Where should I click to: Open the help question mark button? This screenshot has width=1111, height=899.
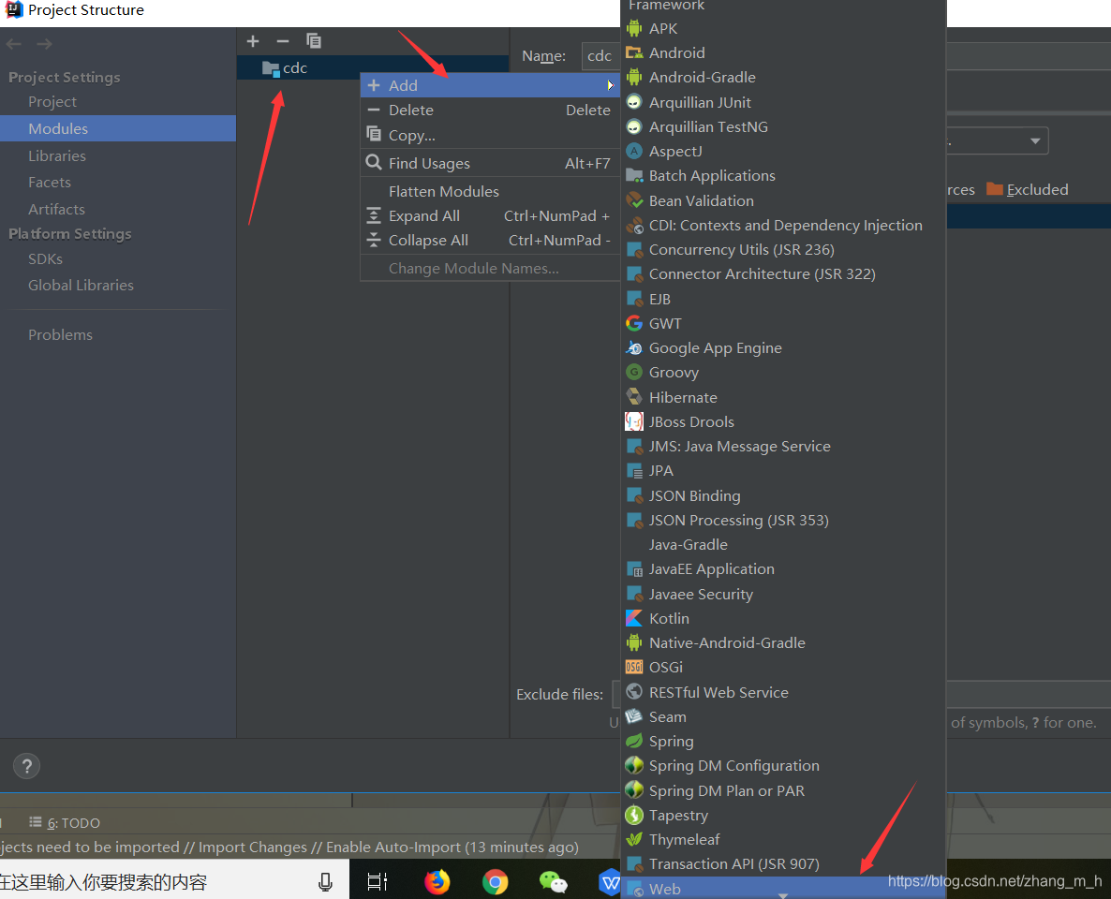tap(26, 766)
